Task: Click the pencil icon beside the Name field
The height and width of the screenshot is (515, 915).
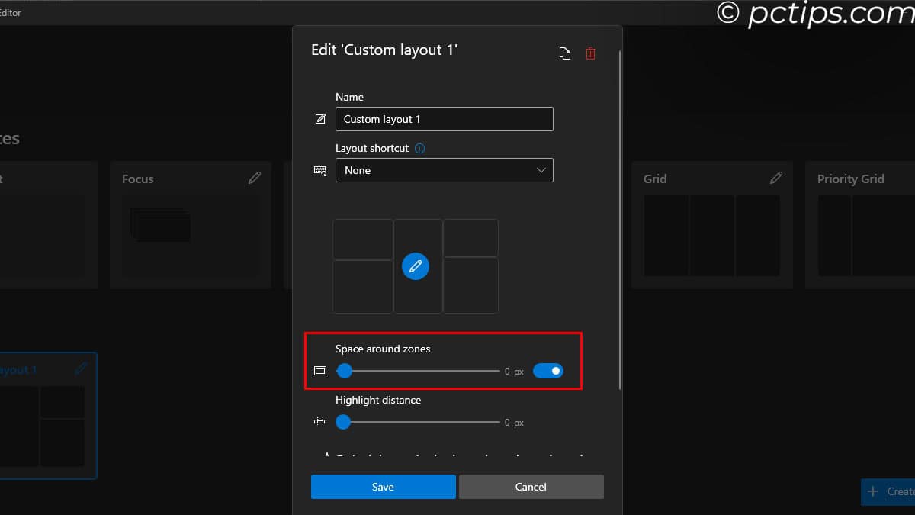Action: [320, 118]
